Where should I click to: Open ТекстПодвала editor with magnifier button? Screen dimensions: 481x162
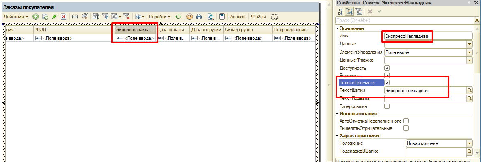[x=470, y=98]
